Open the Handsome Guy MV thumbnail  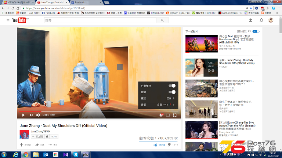pyautogui.click(x=202, y=44)
